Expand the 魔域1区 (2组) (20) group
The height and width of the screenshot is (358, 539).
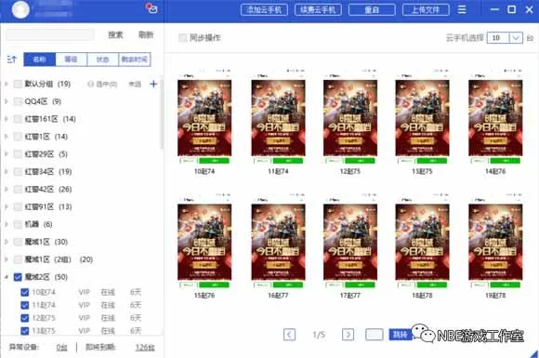pos(6,259)
